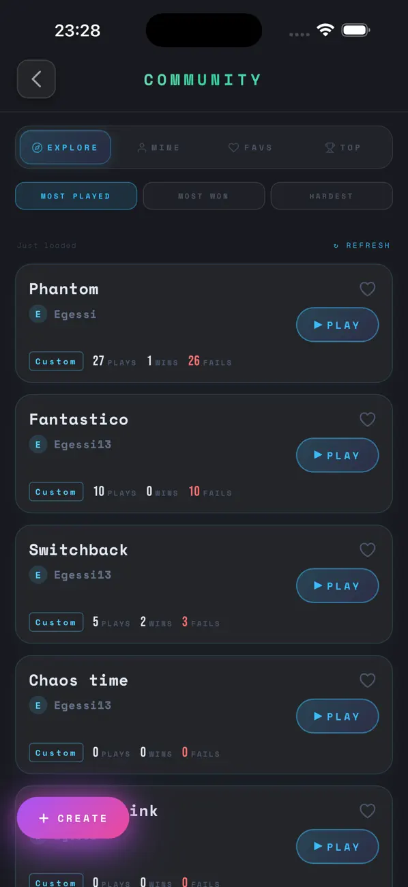Open the Egessi author avatar on Phantom
Image resolution: width=408 pixels, height=887 pixels.
coord(38,314)
